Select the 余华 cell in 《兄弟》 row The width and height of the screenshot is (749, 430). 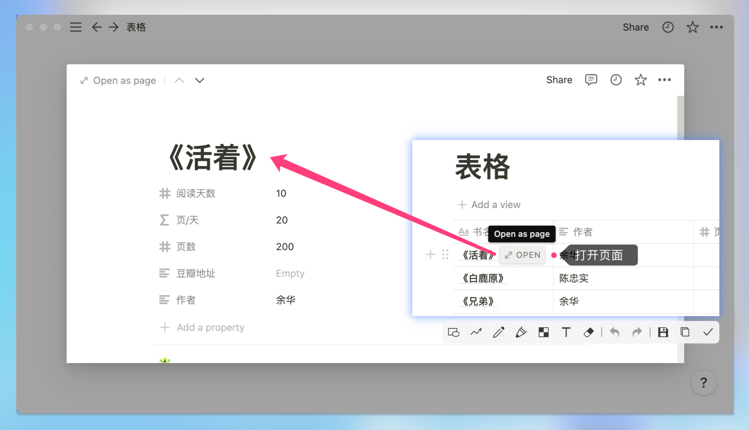[624, 301]
